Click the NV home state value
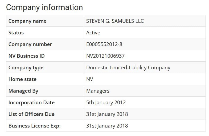 click(x=90, y=79)
